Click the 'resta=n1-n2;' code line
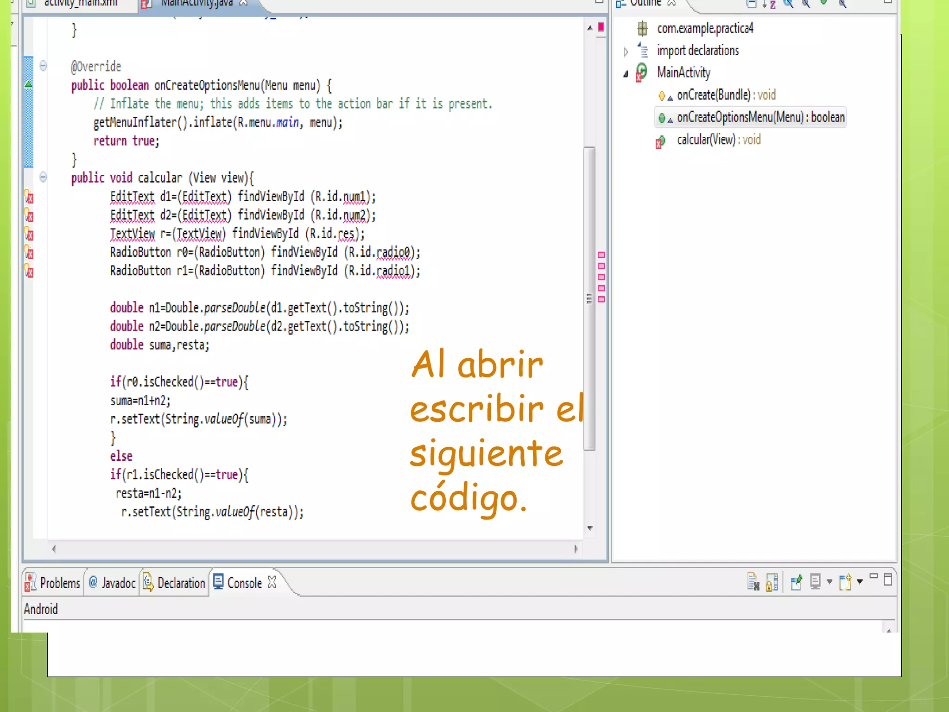Image resolution: width=949 pixels, height=712 pixels. click(148, 493)
